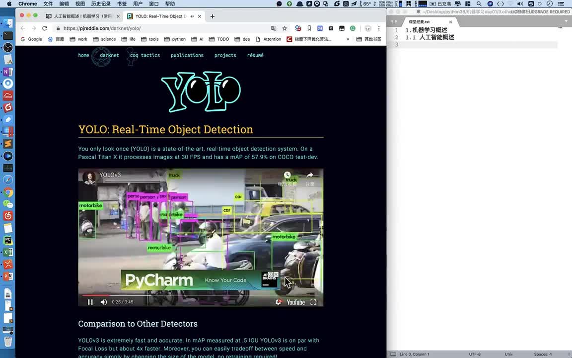Open Chrome three-dot menu

pyautogui.click(x=379, y=28)
